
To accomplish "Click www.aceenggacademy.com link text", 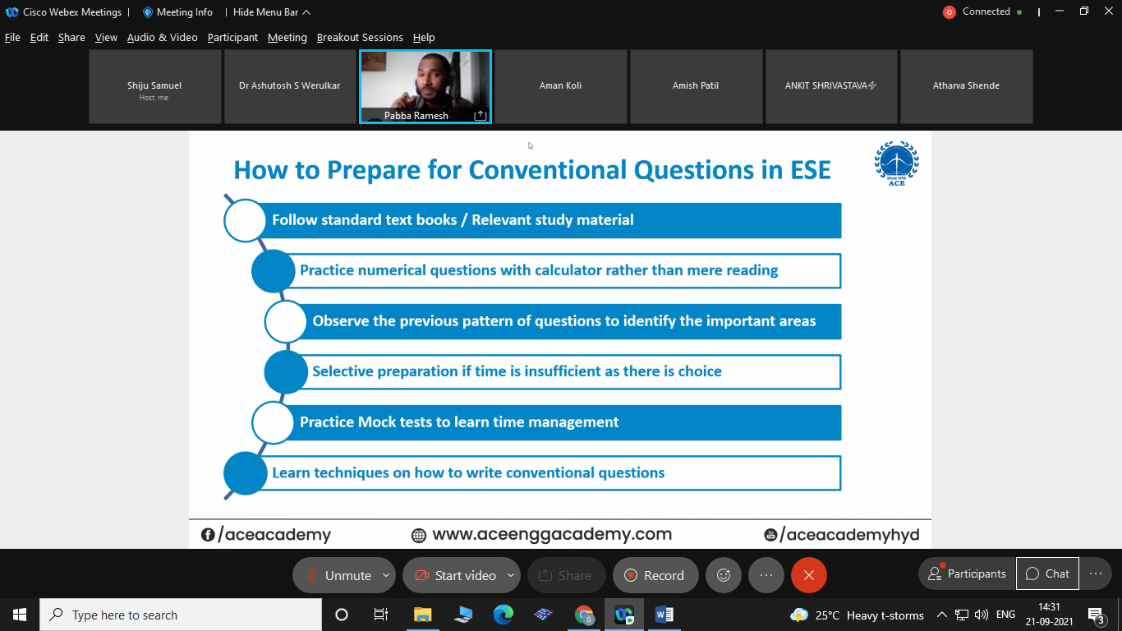I will tap(552, 534).
